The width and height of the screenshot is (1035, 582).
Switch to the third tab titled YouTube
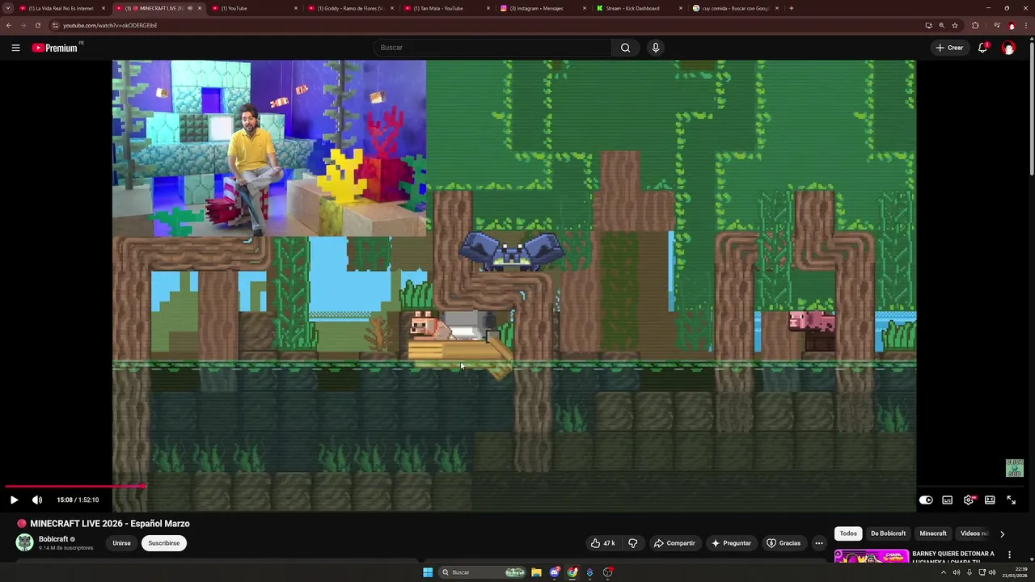[252, 8]
